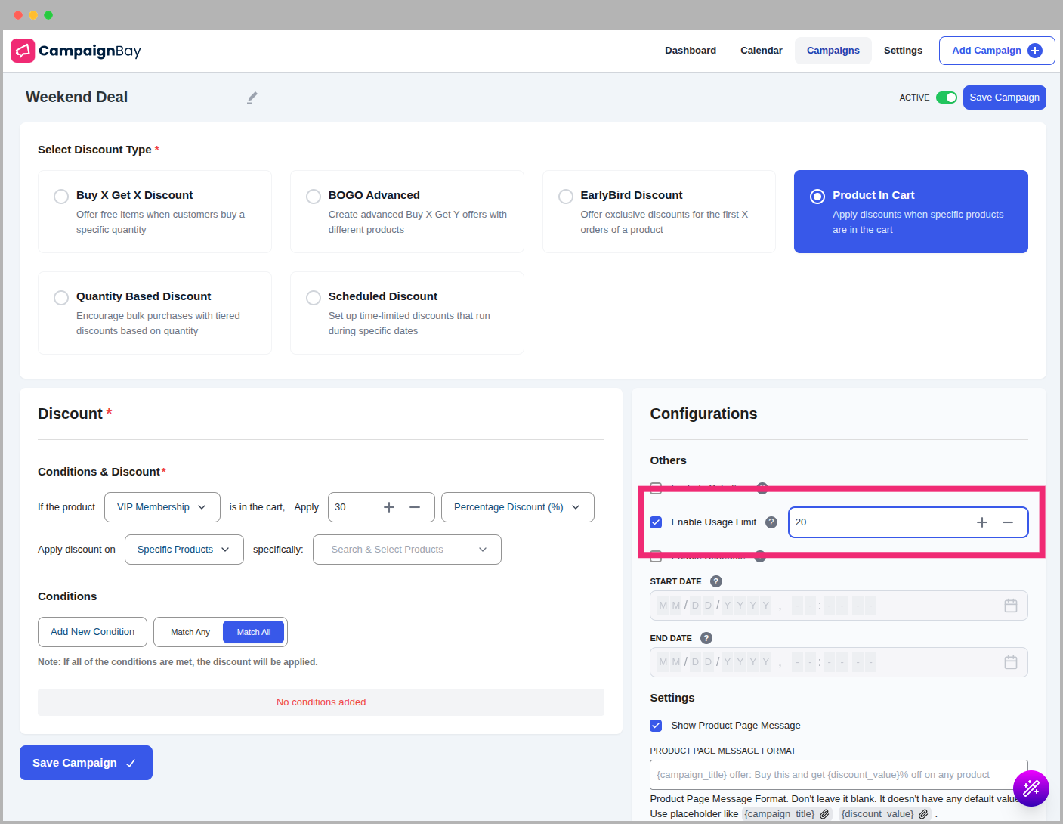Click the Start Date help question mark
The height and width of the screenshot is (824, 1063).
[716, 581]
